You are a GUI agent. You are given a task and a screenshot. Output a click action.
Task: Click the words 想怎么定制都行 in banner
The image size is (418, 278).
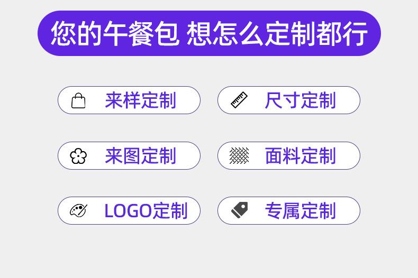pos(277,33)
